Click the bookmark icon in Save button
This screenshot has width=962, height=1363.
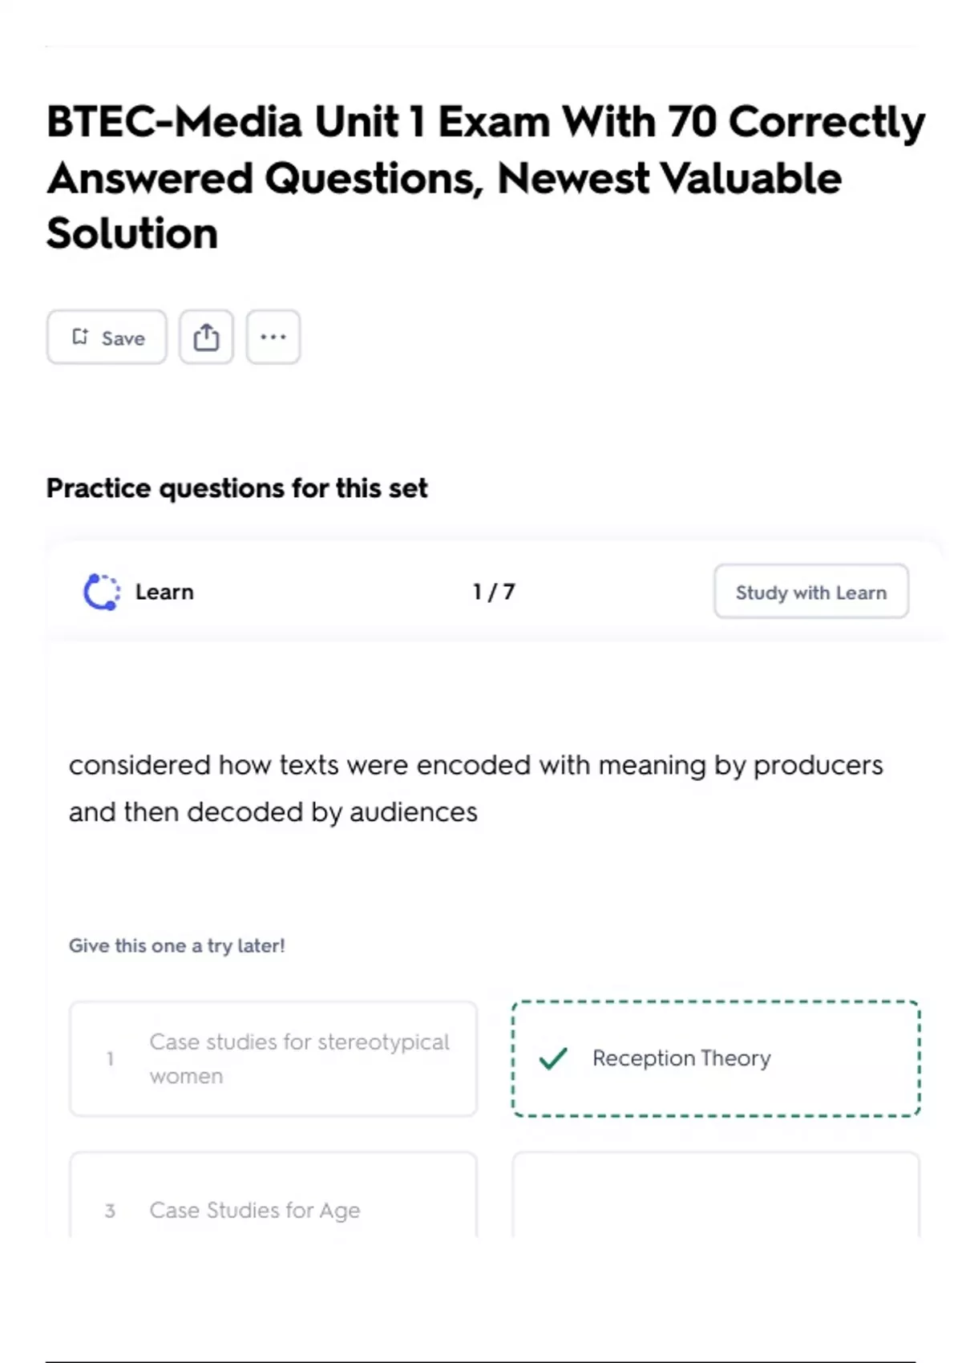click(80, 337)
